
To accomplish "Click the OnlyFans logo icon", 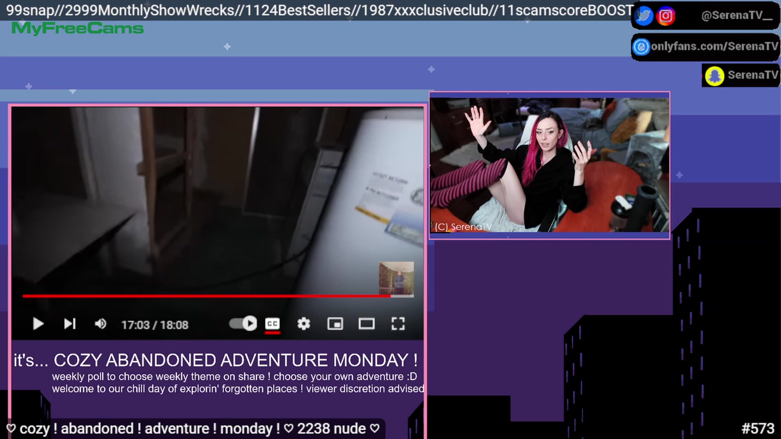I will (641, 47).
